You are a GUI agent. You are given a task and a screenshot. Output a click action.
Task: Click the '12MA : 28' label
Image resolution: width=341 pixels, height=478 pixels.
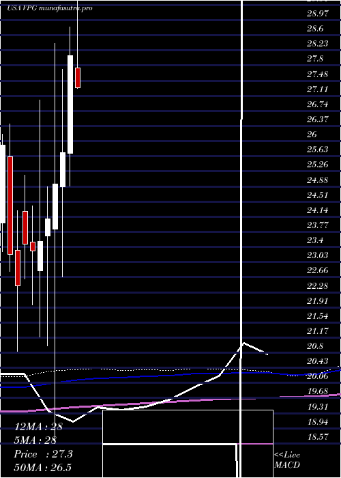click(x=38, y=427)
